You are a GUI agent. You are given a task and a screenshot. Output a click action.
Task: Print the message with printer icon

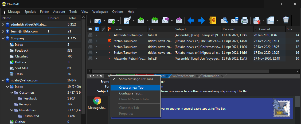point(245,20)
